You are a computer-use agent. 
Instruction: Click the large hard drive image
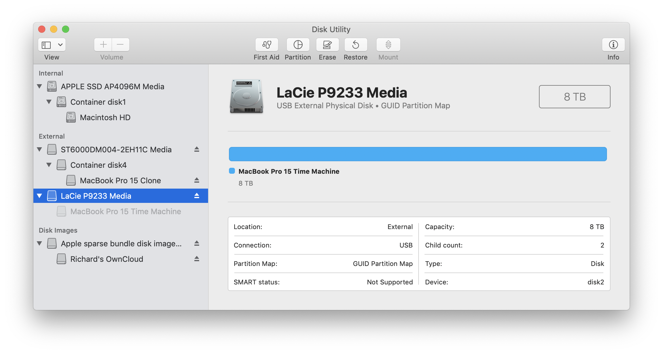[246, 96]
